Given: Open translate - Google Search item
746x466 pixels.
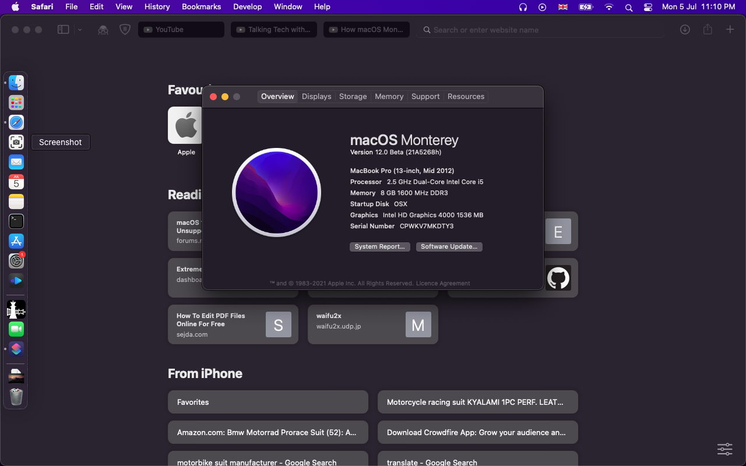Looking at the screenshot, I should (478, 459).
